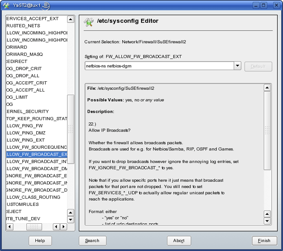Click the File: /etc/sysconfig/SuSEfirewall2 line
Viewport: 283px width, 251px height.
click(x=121, y=88)
